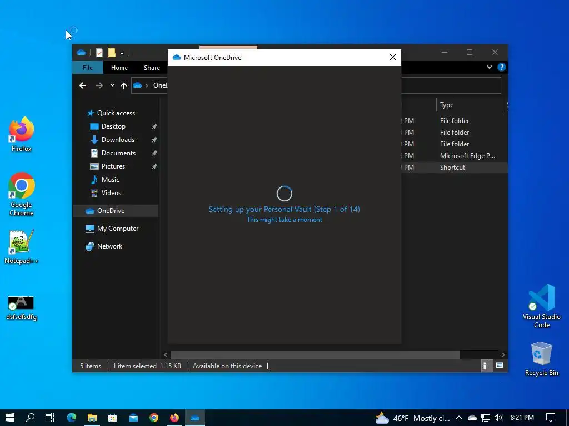Open Videos in navigation pane
Screen dimensions: 569x426
pos(111,193)
